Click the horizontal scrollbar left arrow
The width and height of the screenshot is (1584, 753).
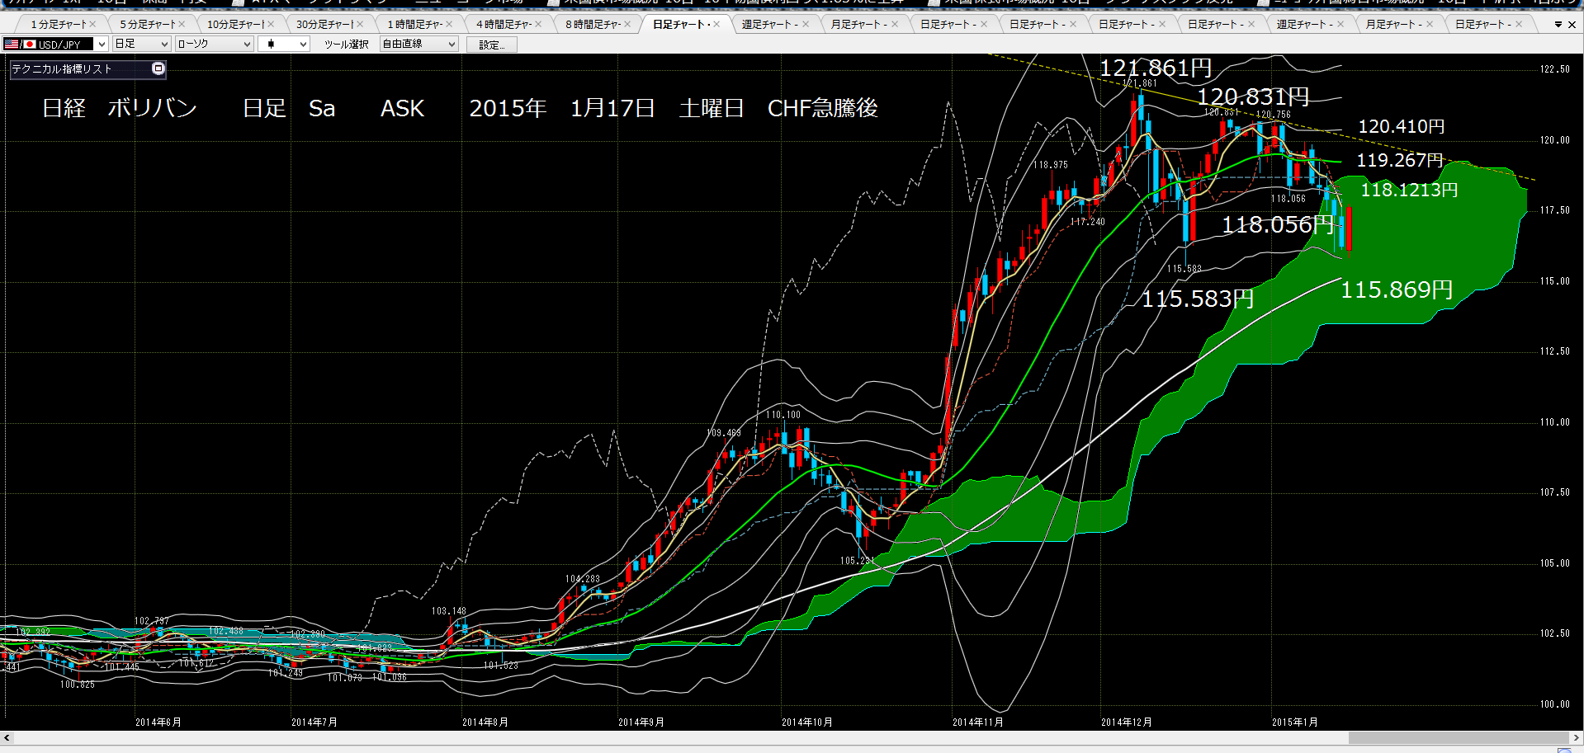point(7,738)
